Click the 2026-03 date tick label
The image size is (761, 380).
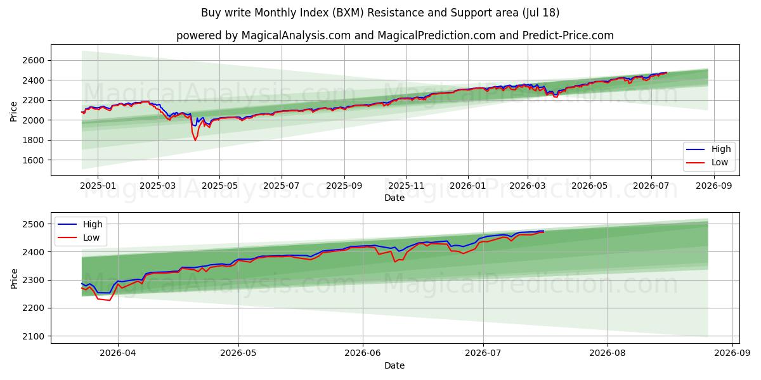click(528, 186)
